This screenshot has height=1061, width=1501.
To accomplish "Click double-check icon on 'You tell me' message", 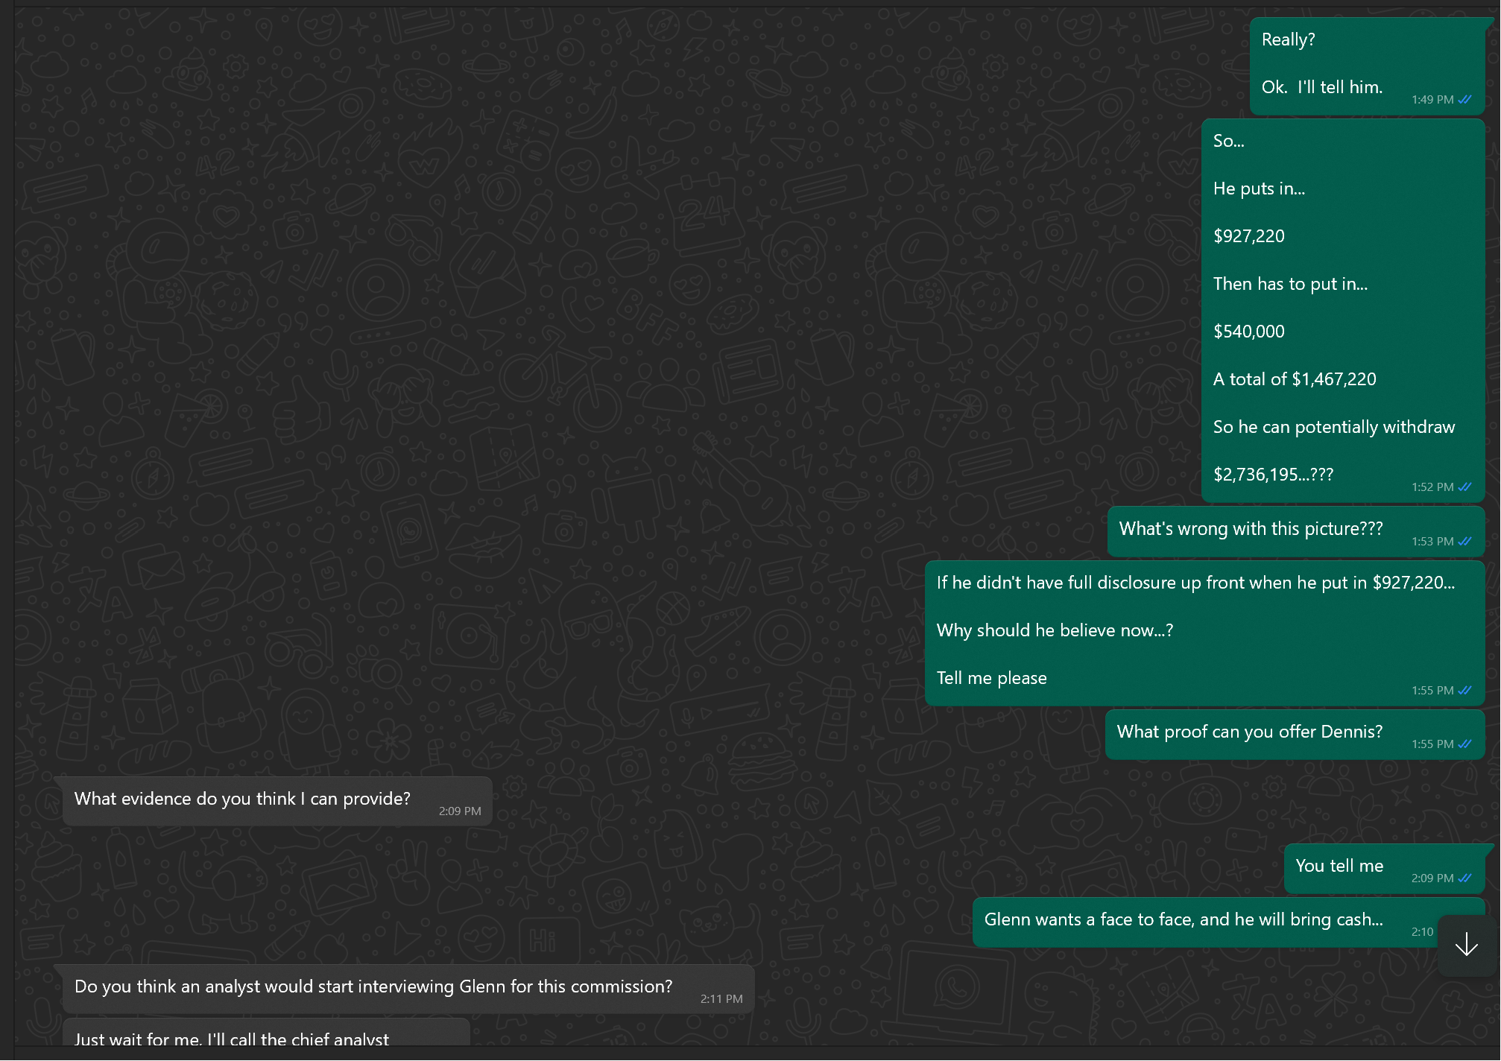I will (x=1464, y=878).
